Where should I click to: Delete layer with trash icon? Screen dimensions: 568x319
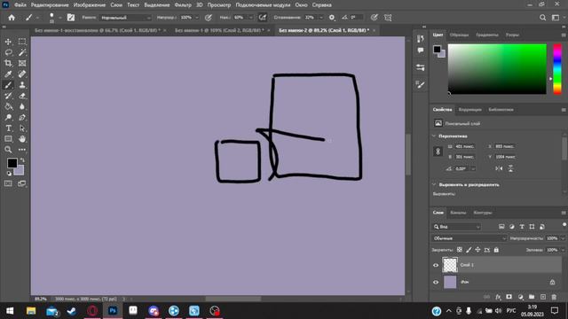[554, 297]
